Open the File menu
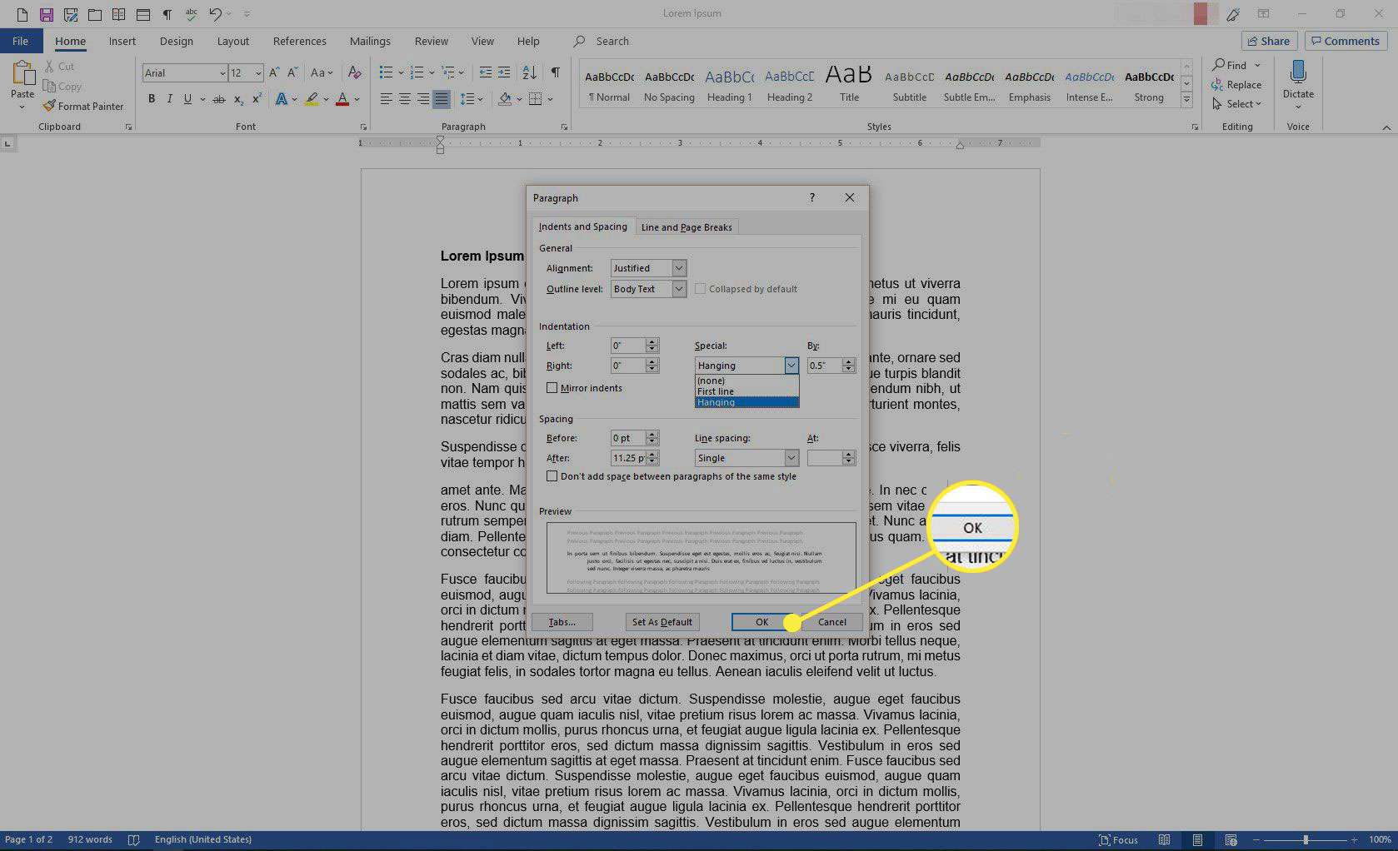1398x851 pixels. coord(21,41)
